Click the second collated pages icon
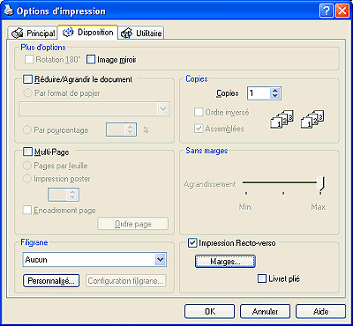Viewport: 353px width, 326px height. coord(312,119)
